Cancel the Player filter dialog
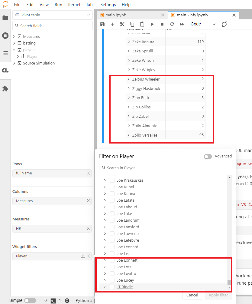The image size is (252, 304). (x=192, y=295)
